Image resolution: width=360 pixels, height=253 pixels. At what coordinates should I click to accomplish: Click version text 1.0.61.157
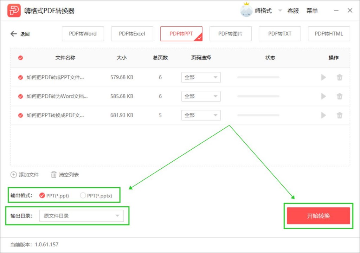click(47, 245)
